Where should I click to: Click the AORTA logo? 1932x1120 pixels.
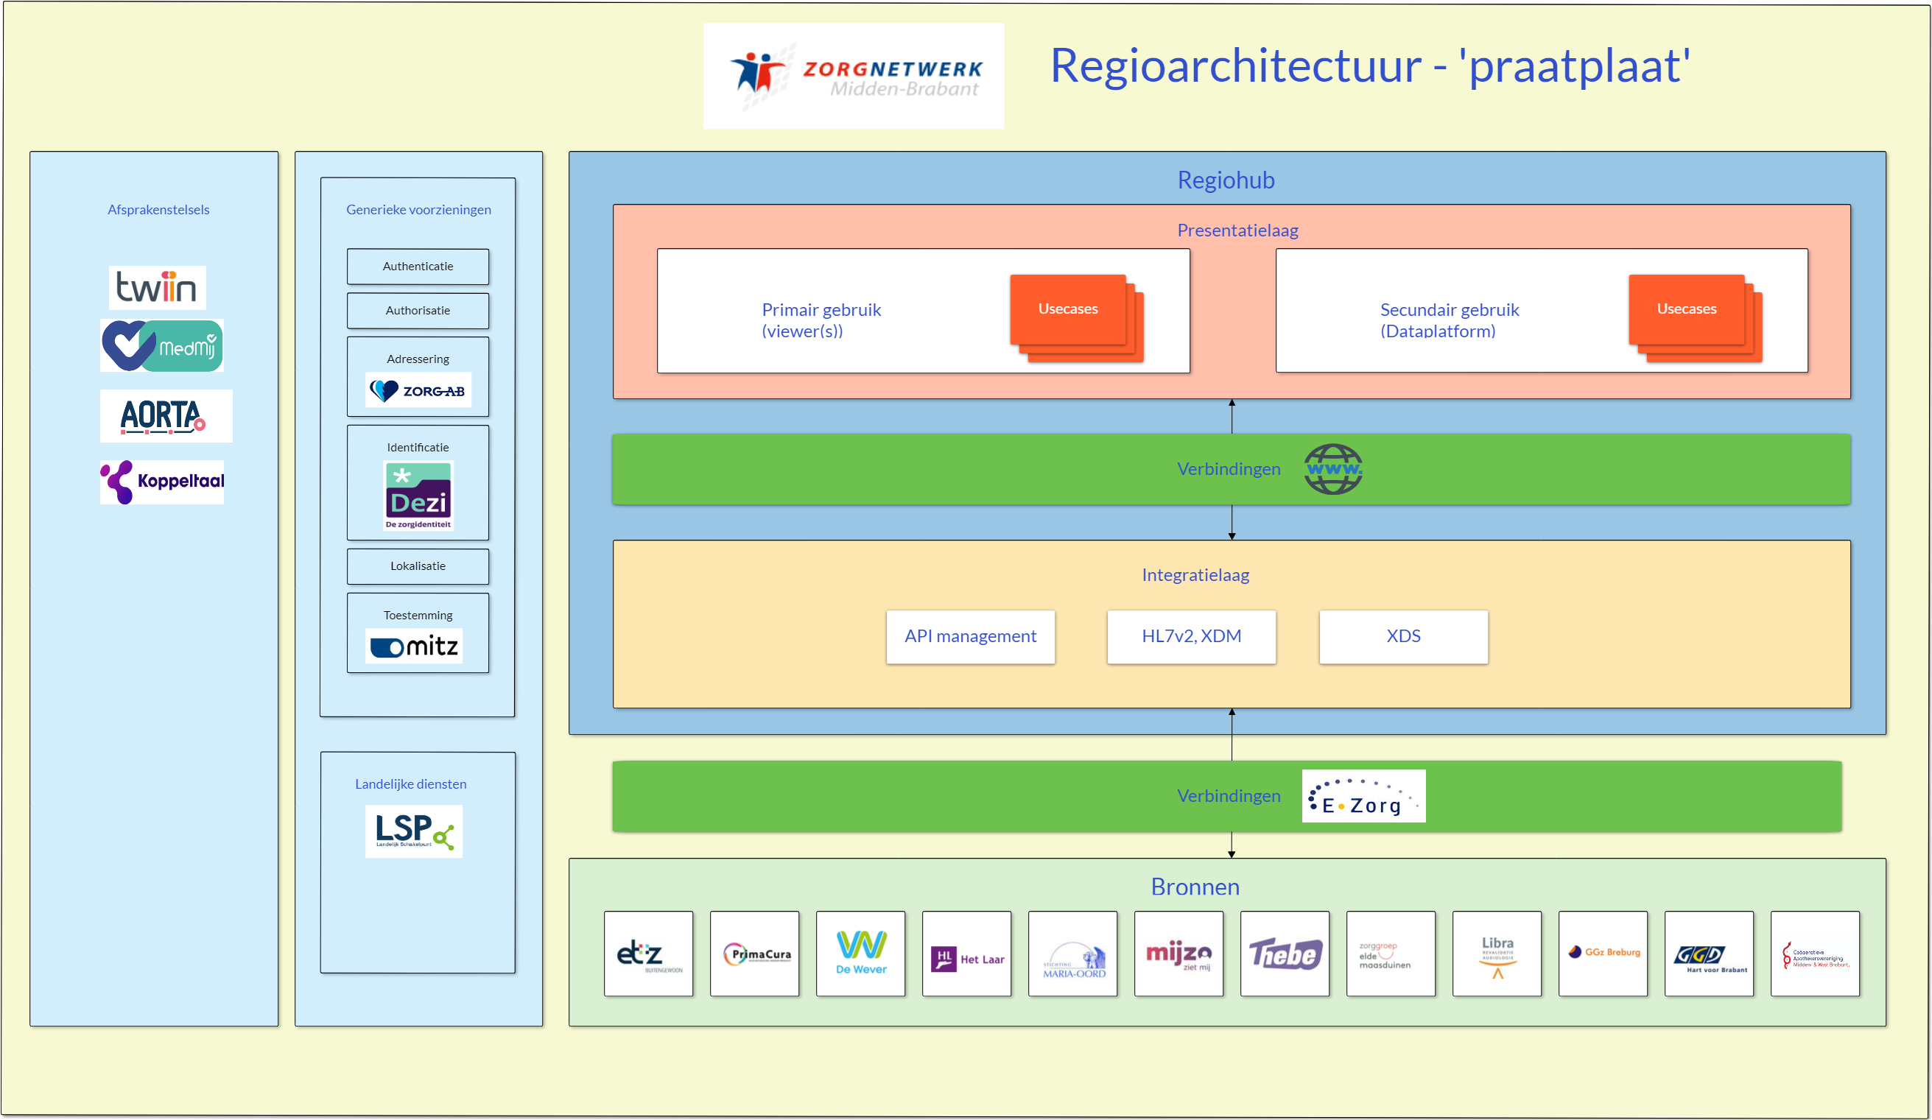pyautogui.click(x=166, y=416)
